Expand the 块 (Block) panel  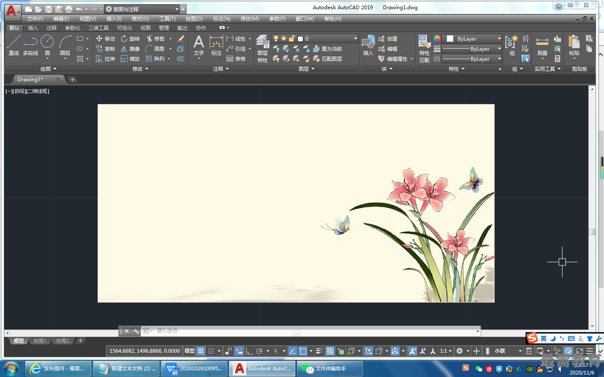tap(387, 69)
